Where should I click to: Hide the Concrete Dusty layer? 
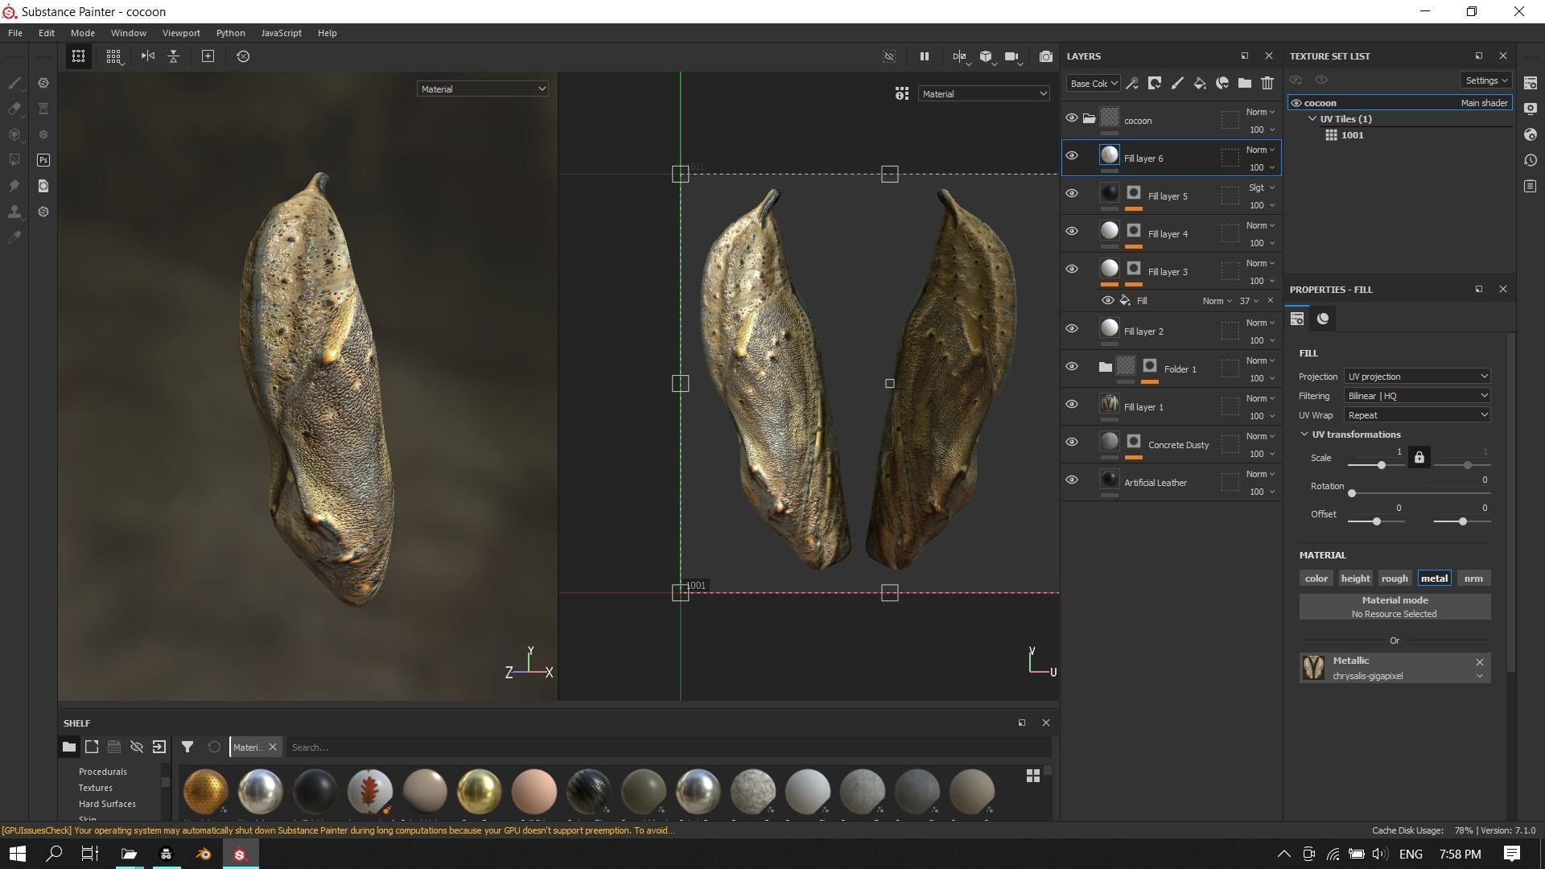[x=1072, y=443]
